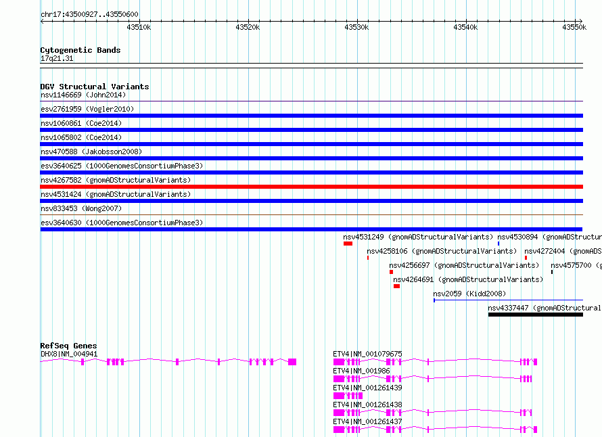Select variant label nsv4256697 (gnomADStructuralVariants)

pos(464,265)
